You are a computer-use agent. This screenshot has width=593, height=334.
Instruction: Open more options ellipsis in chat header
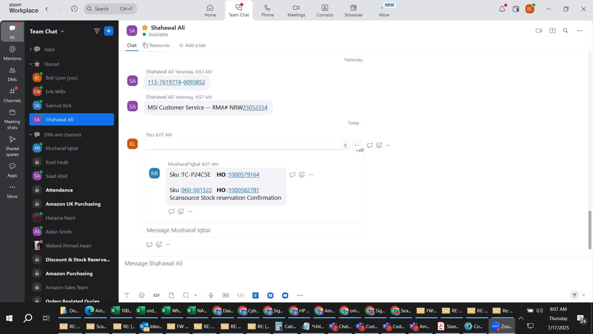tap(580, 31)
